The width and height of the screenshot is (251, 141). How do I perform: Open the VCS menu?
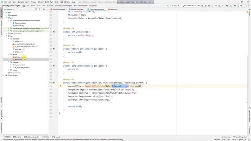(x=61, y=2)
